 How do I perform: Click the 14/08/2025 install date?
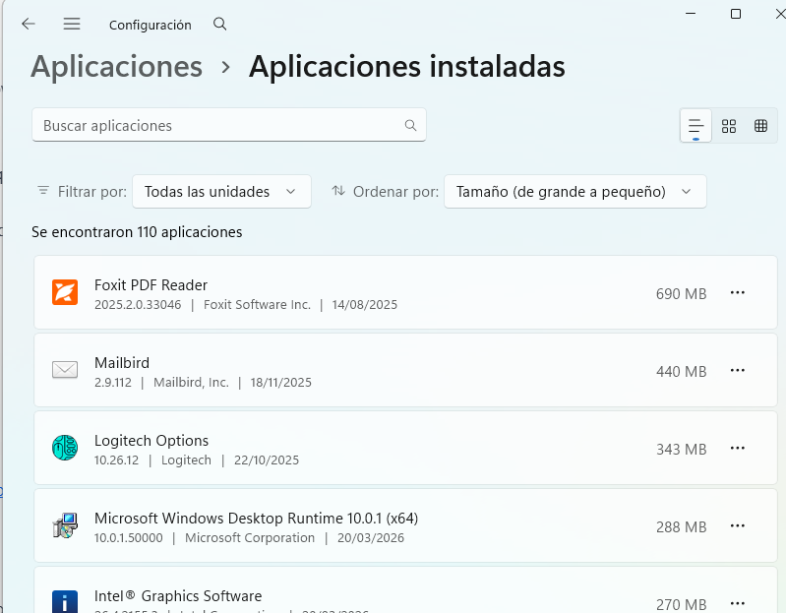(364, 305)
